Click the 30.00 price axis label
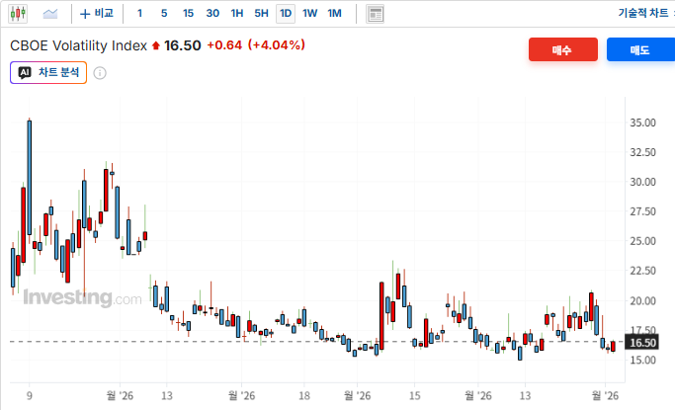Screen dimensions: 675x410 pos(642,182)
